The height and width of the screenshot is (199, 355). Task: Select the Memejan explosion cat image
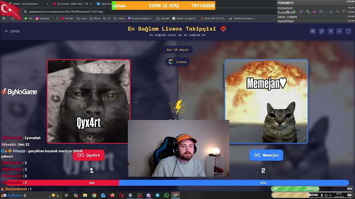click(x=266, y=101)
